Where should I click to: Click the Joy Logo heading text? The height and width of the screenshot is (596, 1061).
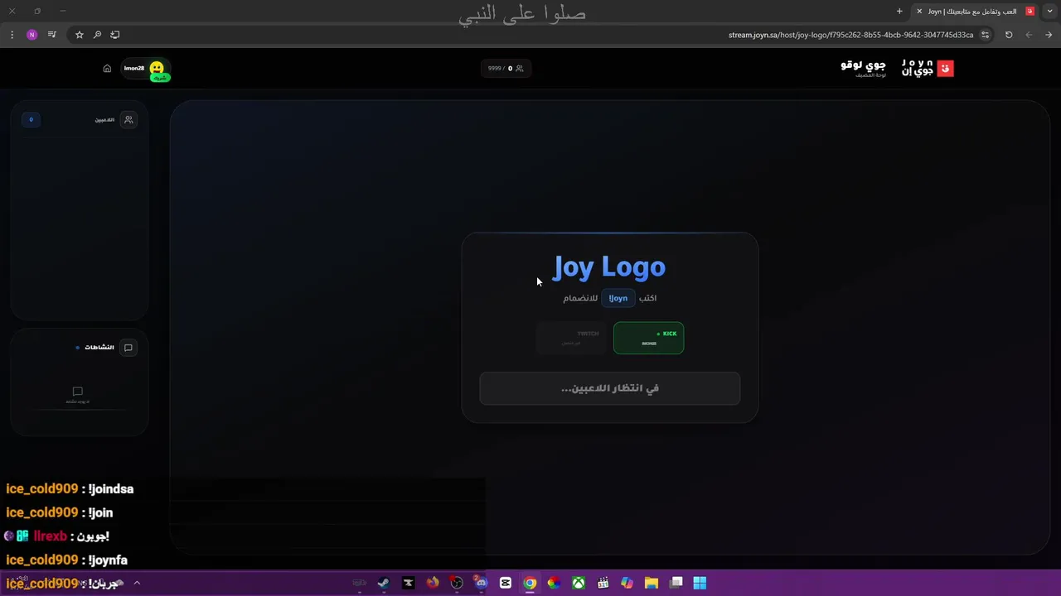pos(609,267)
